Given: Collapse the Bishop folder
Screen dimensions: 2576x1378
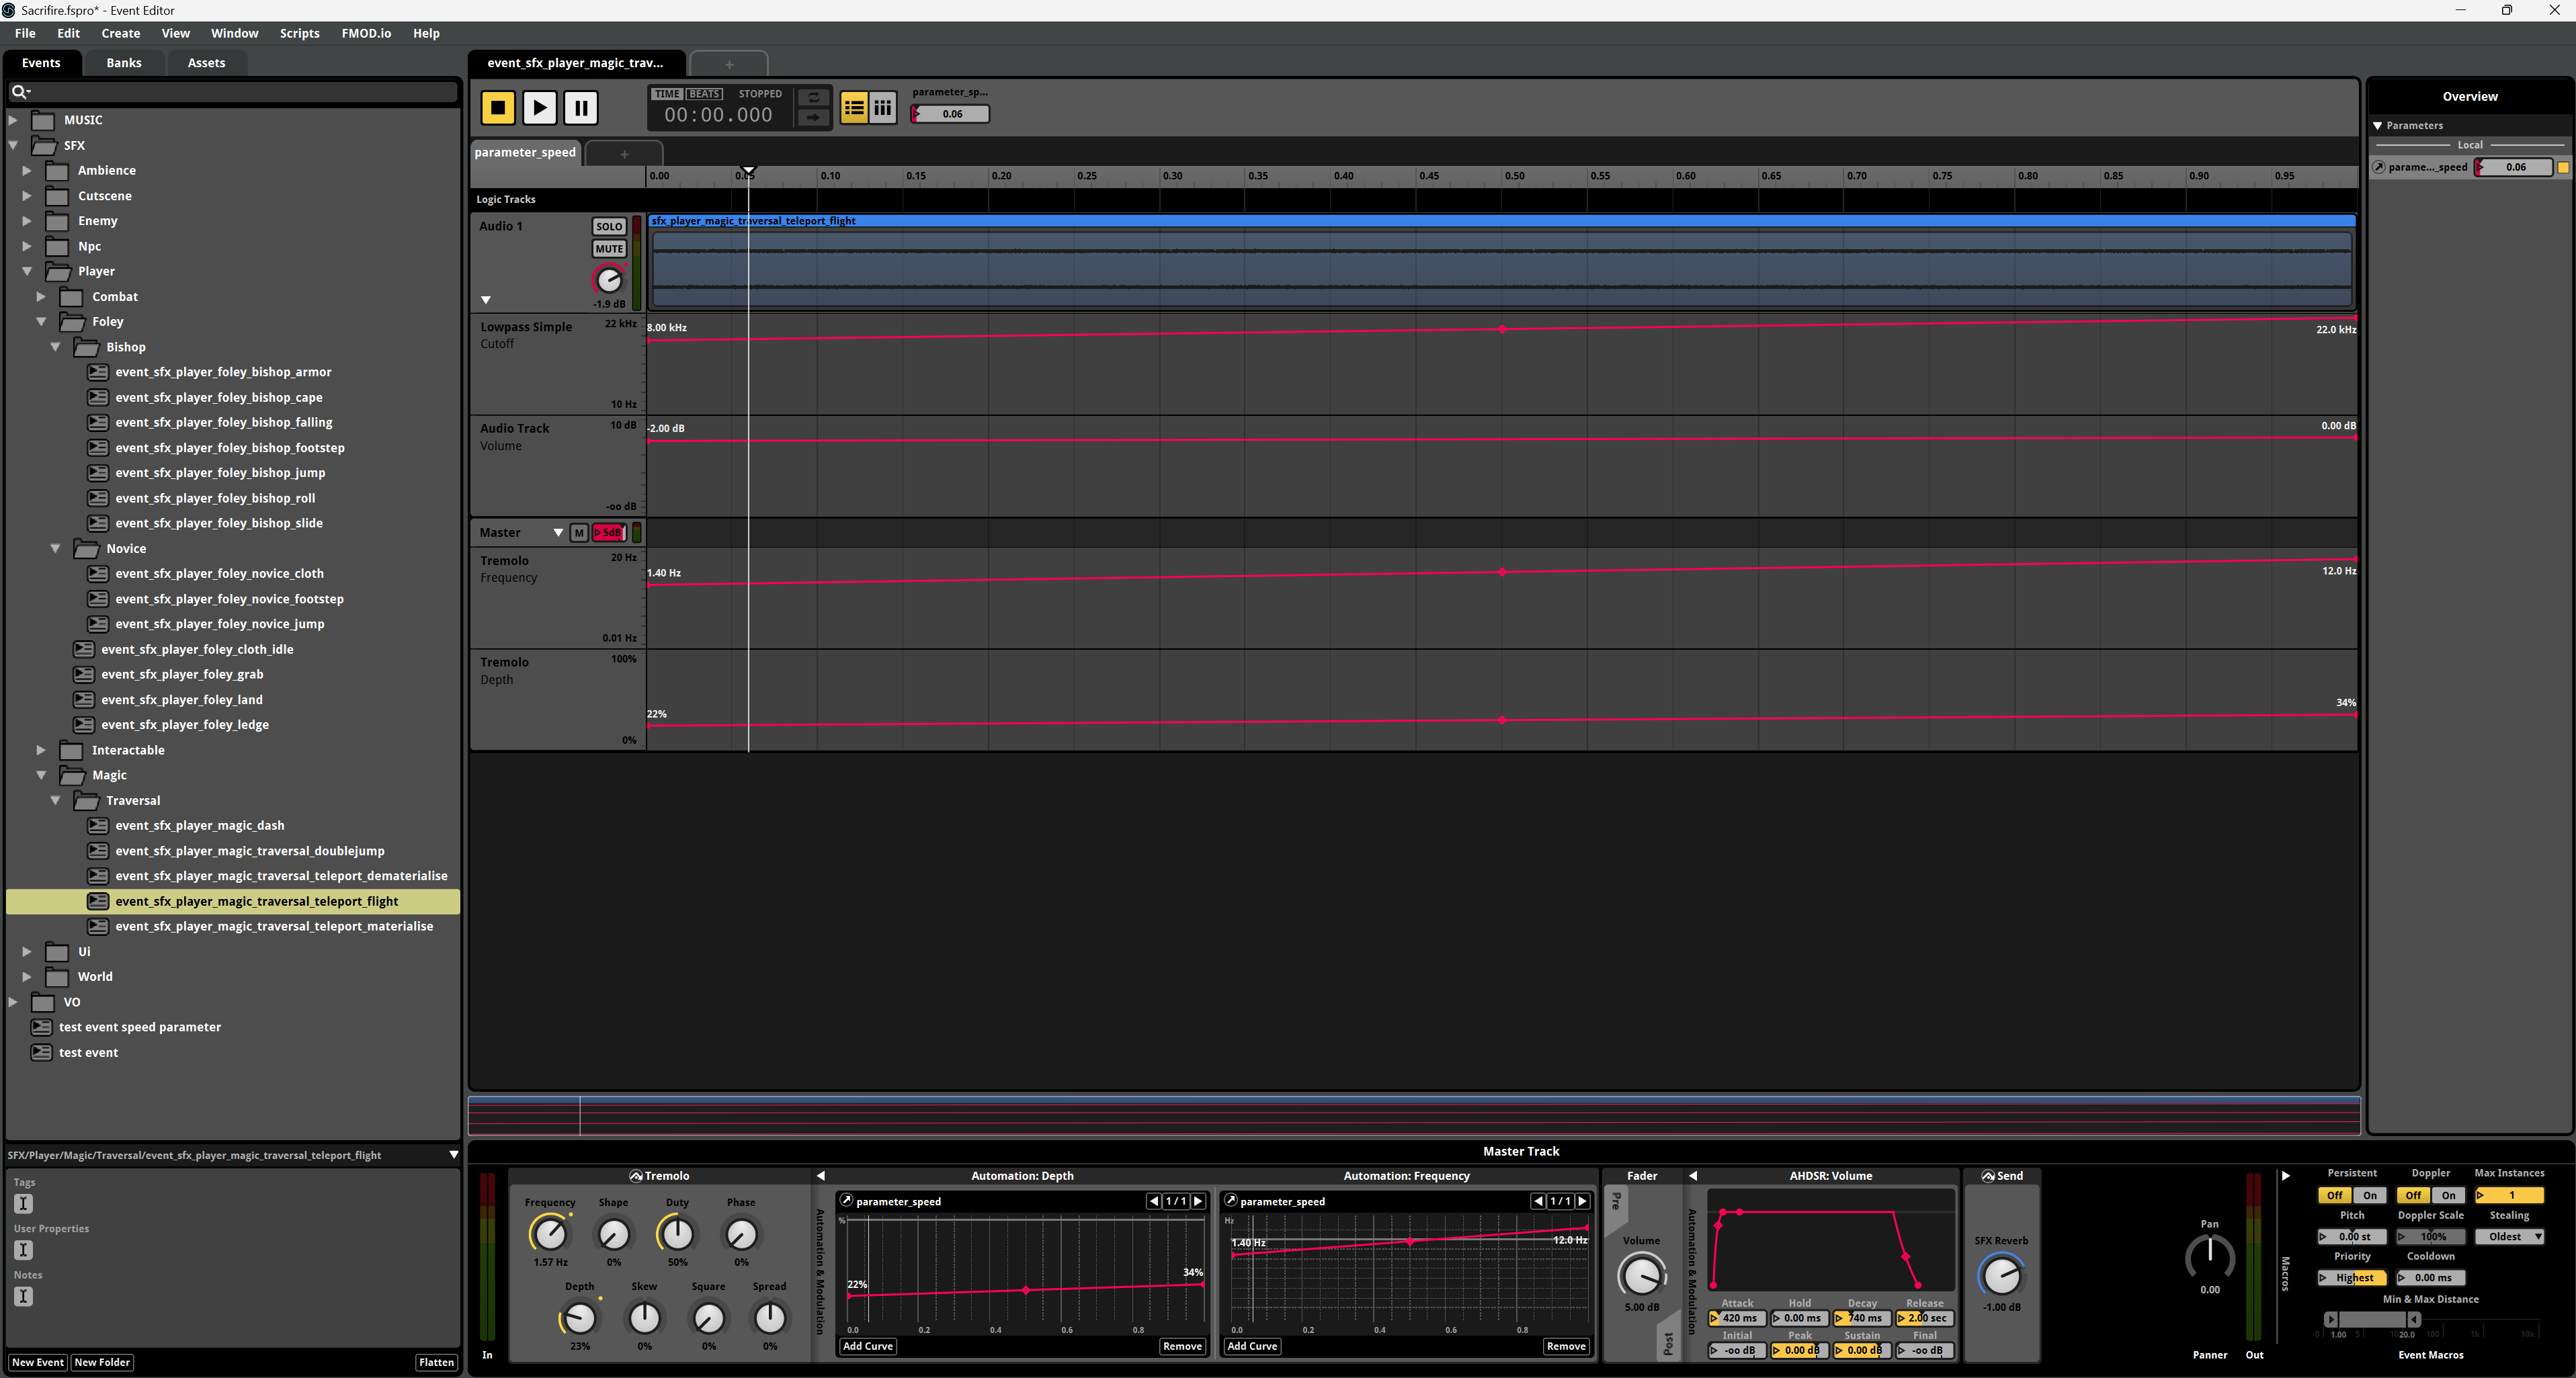Looking at the screenshot, I should pyautogui.click(x=56, y=347).
